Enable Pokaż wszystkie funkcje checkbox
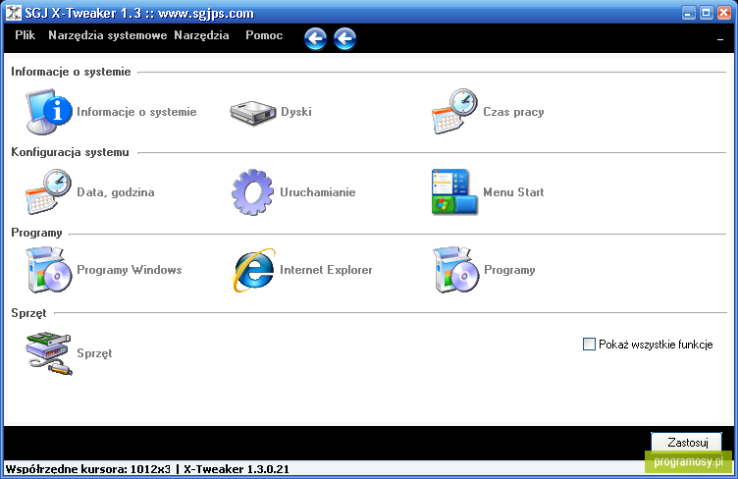The image size is (738, 479). point(589,345)
